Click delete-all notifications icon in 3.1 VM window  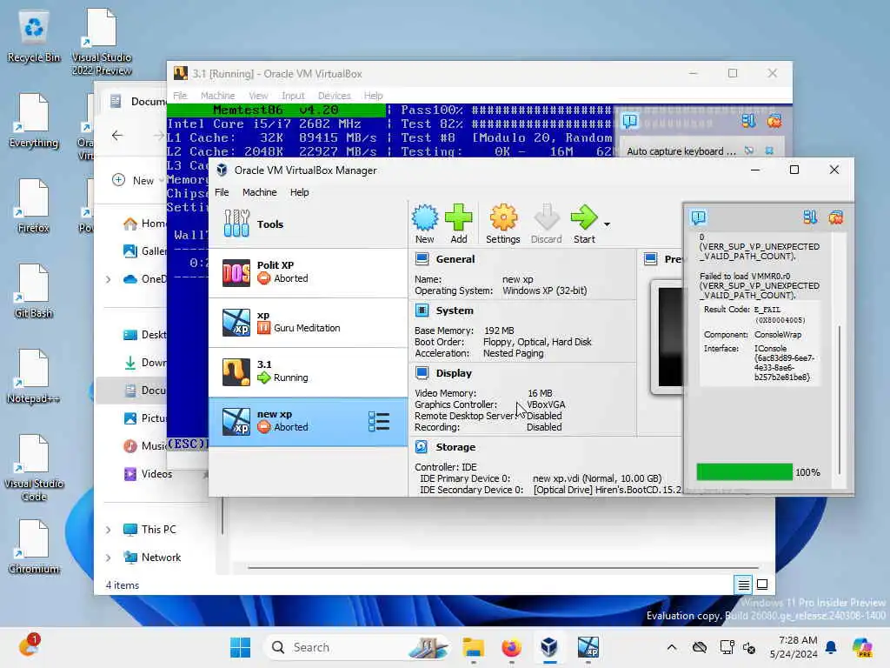click(774, 121)
